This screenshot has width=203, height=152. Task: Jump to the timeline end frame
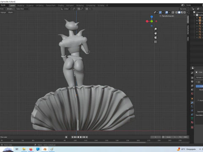coord(87,137)
